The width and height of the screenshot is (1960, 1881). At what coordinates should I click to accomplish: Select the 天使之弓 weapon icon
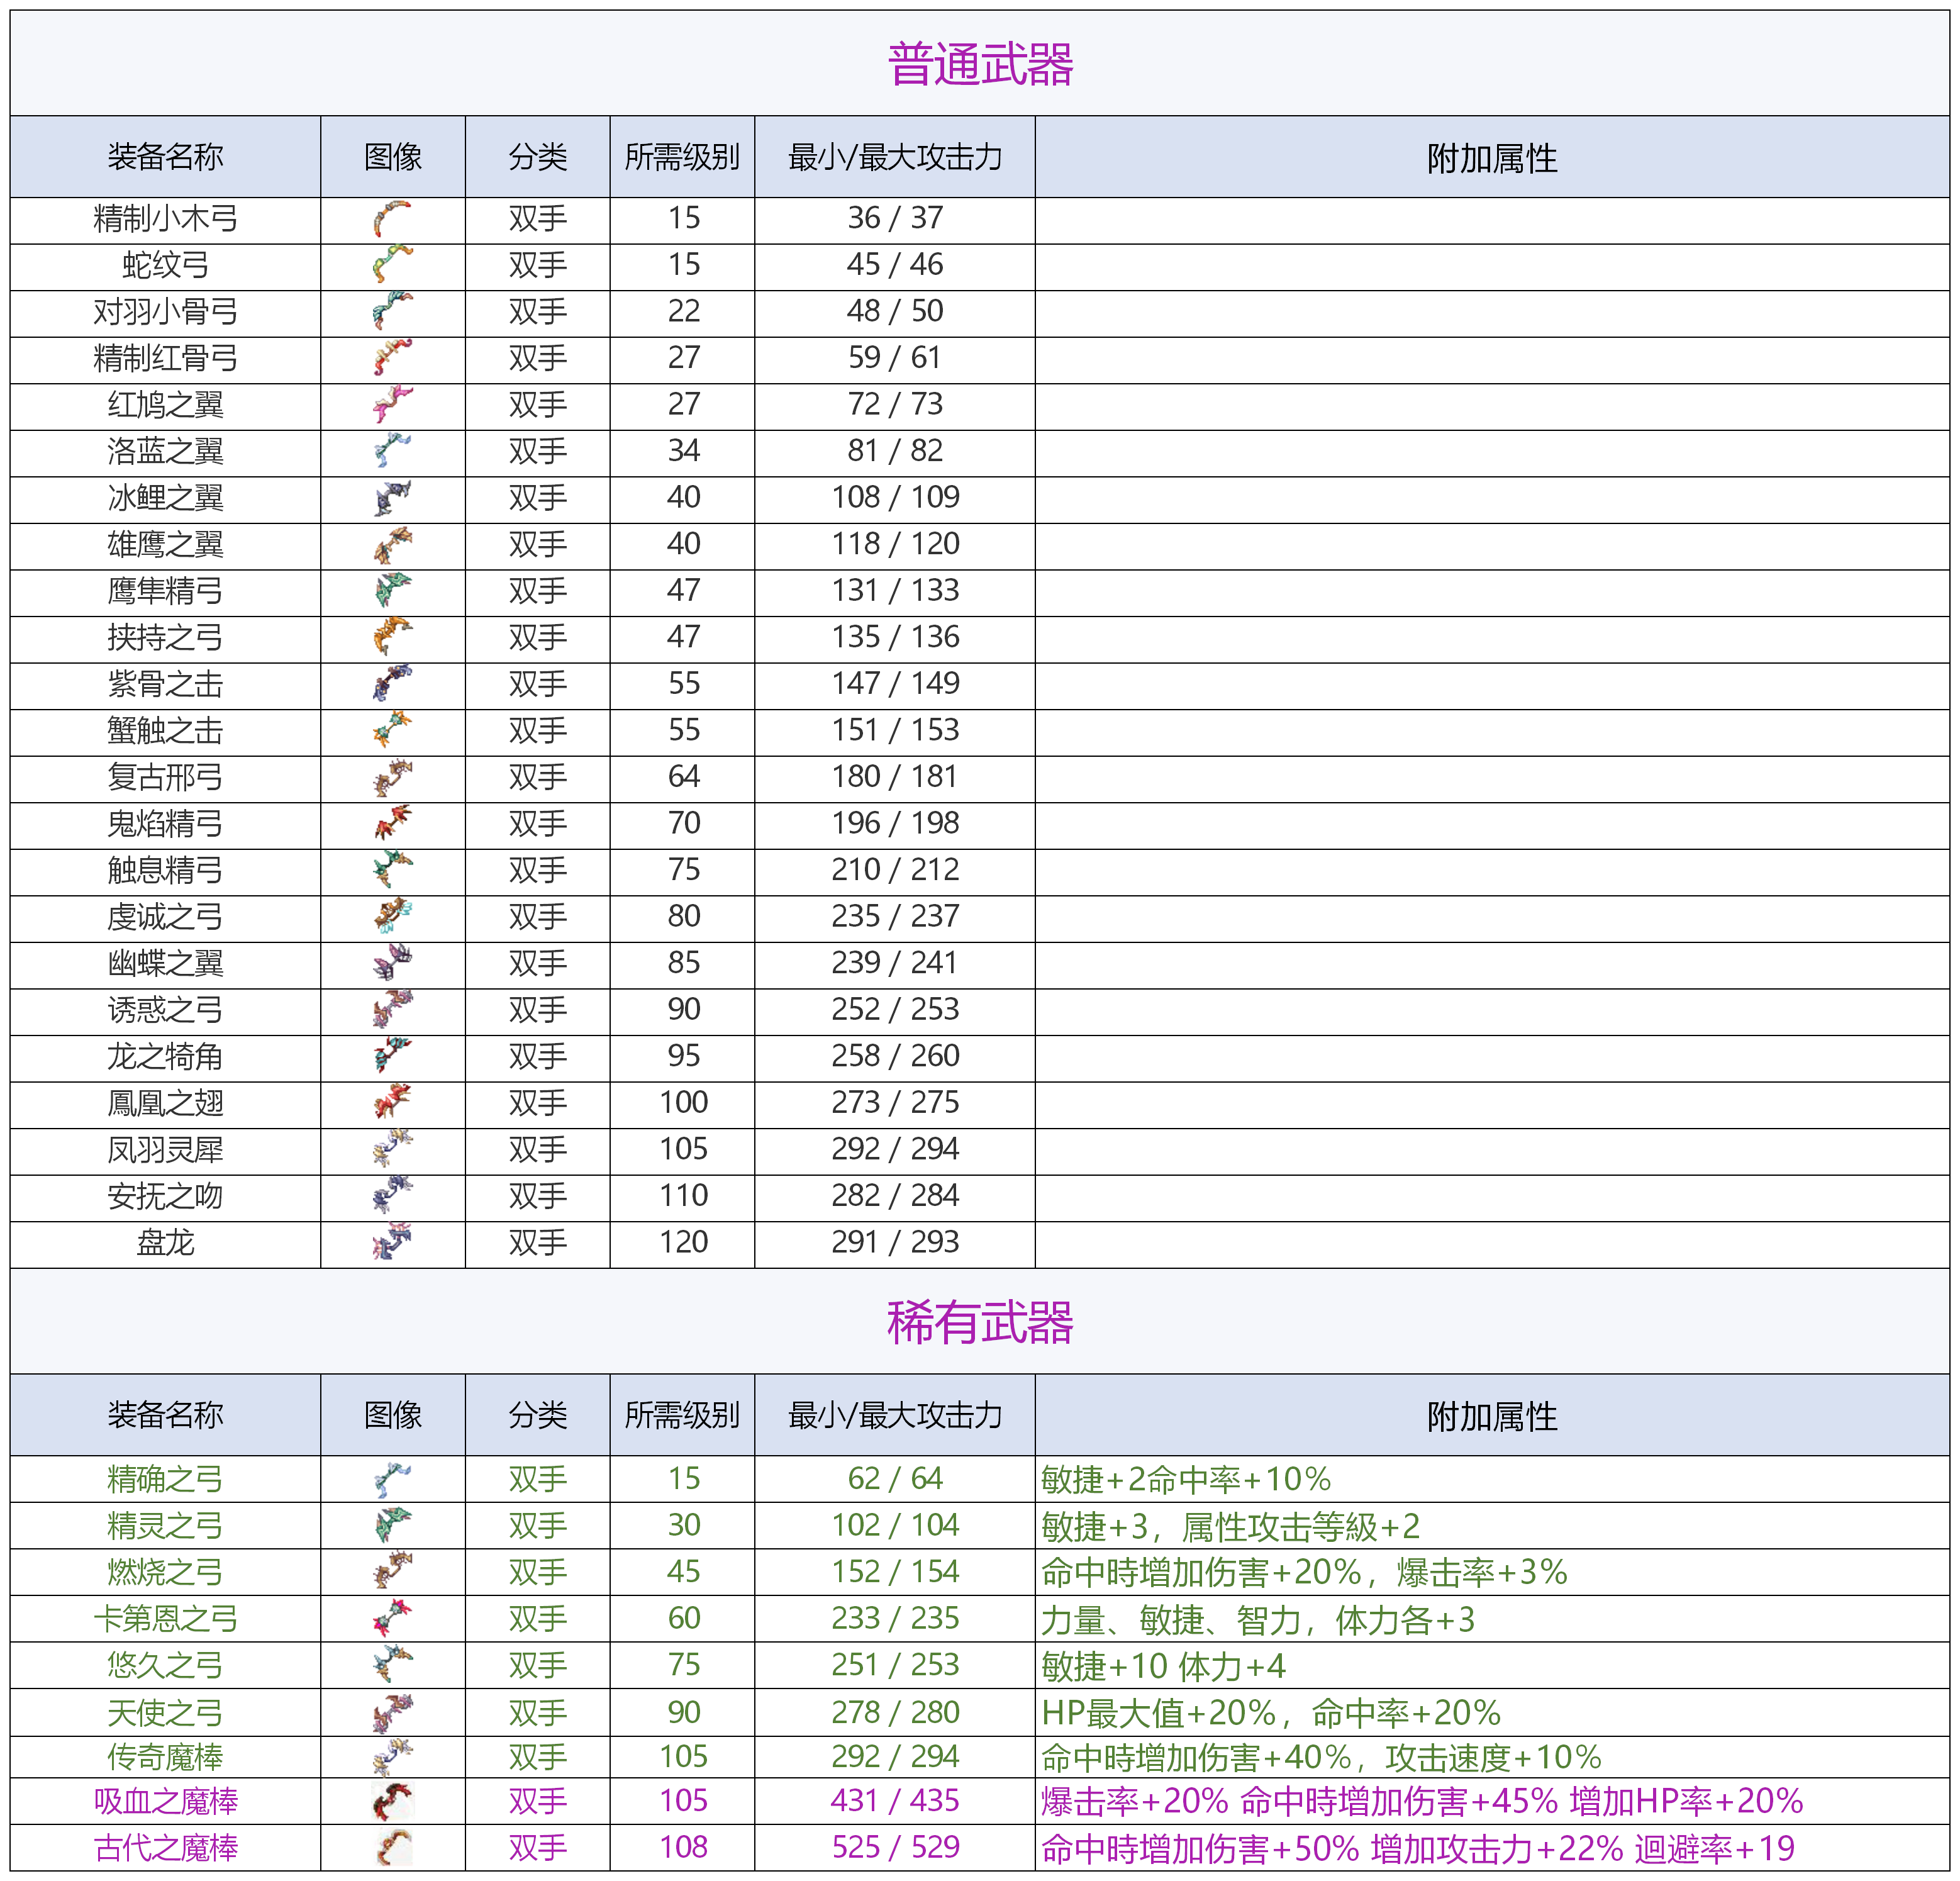(392, 1713)
